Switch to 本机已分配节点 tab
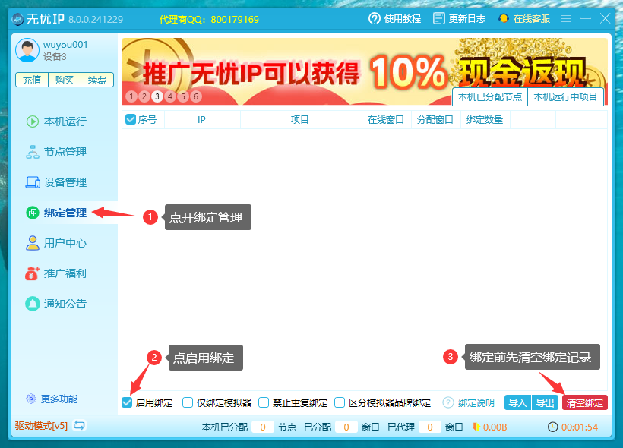The height and width of the screenshot is (448, 623). coord(490,97)
